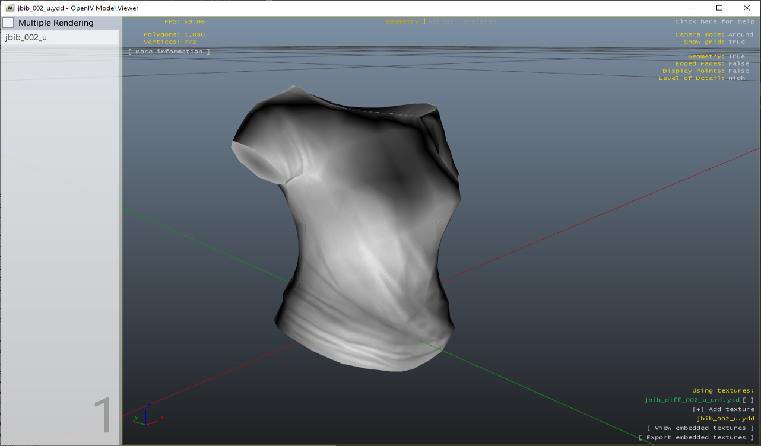Enable the Multiple Rendering checkbox

[x=8, y=23]
